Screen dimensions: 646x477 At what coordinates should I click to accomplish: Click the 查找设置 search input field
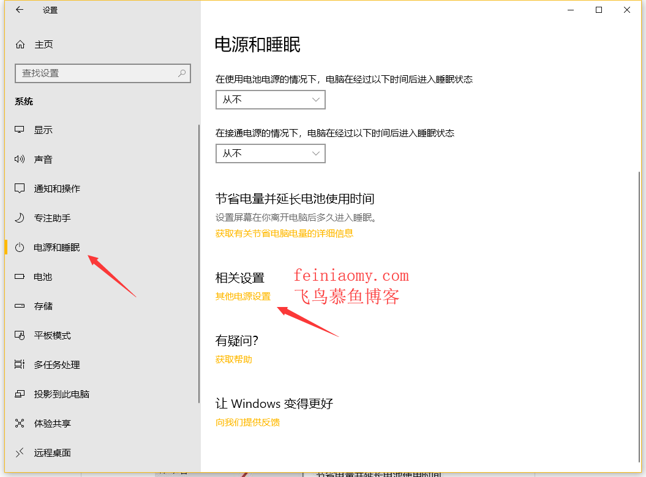pos(102,73)
